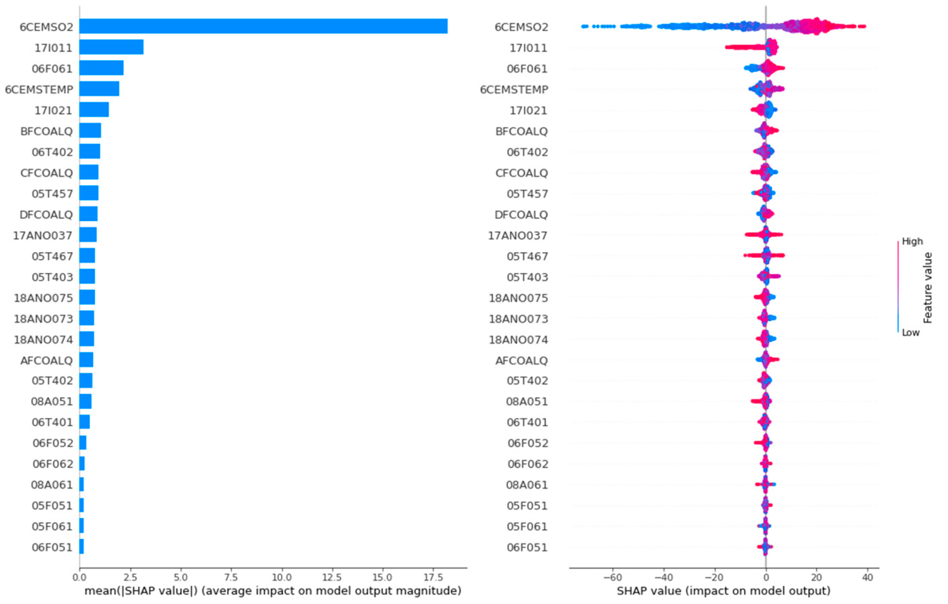Image resolution: width=948 pixels, height=604 pixels.
Task: Click the 06F061 bar in bar chart
Action: click(x=101, y=68)
